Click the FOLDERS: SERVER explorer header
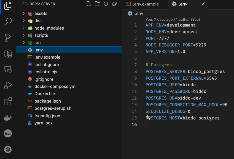Viewport: 234px width, 159px height. pos(39,4)
